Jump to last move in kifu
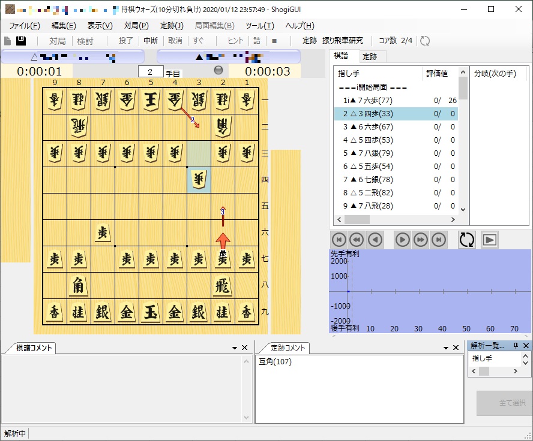Viewport: 533px width, 441px height. pos(439,240)
